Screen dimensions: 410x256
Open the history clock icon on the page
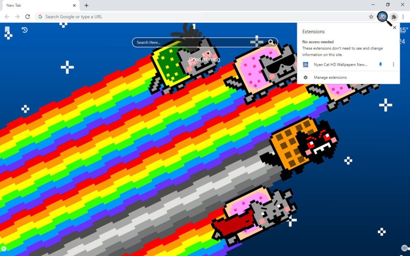(24, 30)
